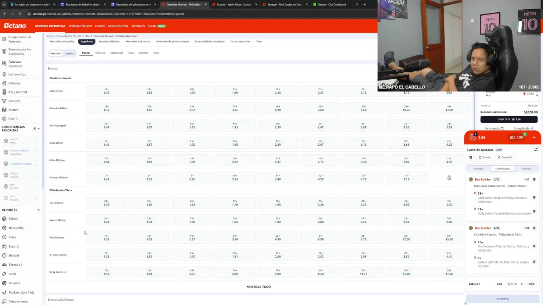Collapse the Competencias Favoritas section
Viewport: 543px width, 305px height.
click(38, 129)
